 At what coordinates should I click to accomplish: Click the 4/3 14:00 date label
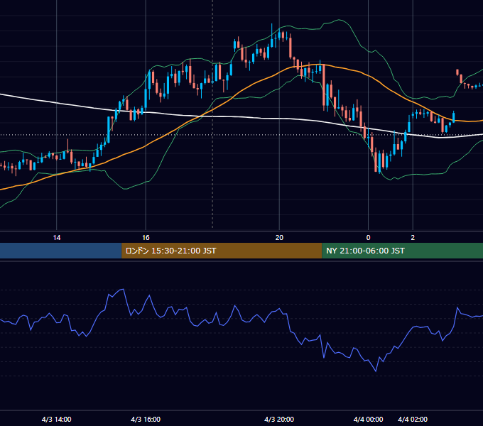click(x=57, y=419)
